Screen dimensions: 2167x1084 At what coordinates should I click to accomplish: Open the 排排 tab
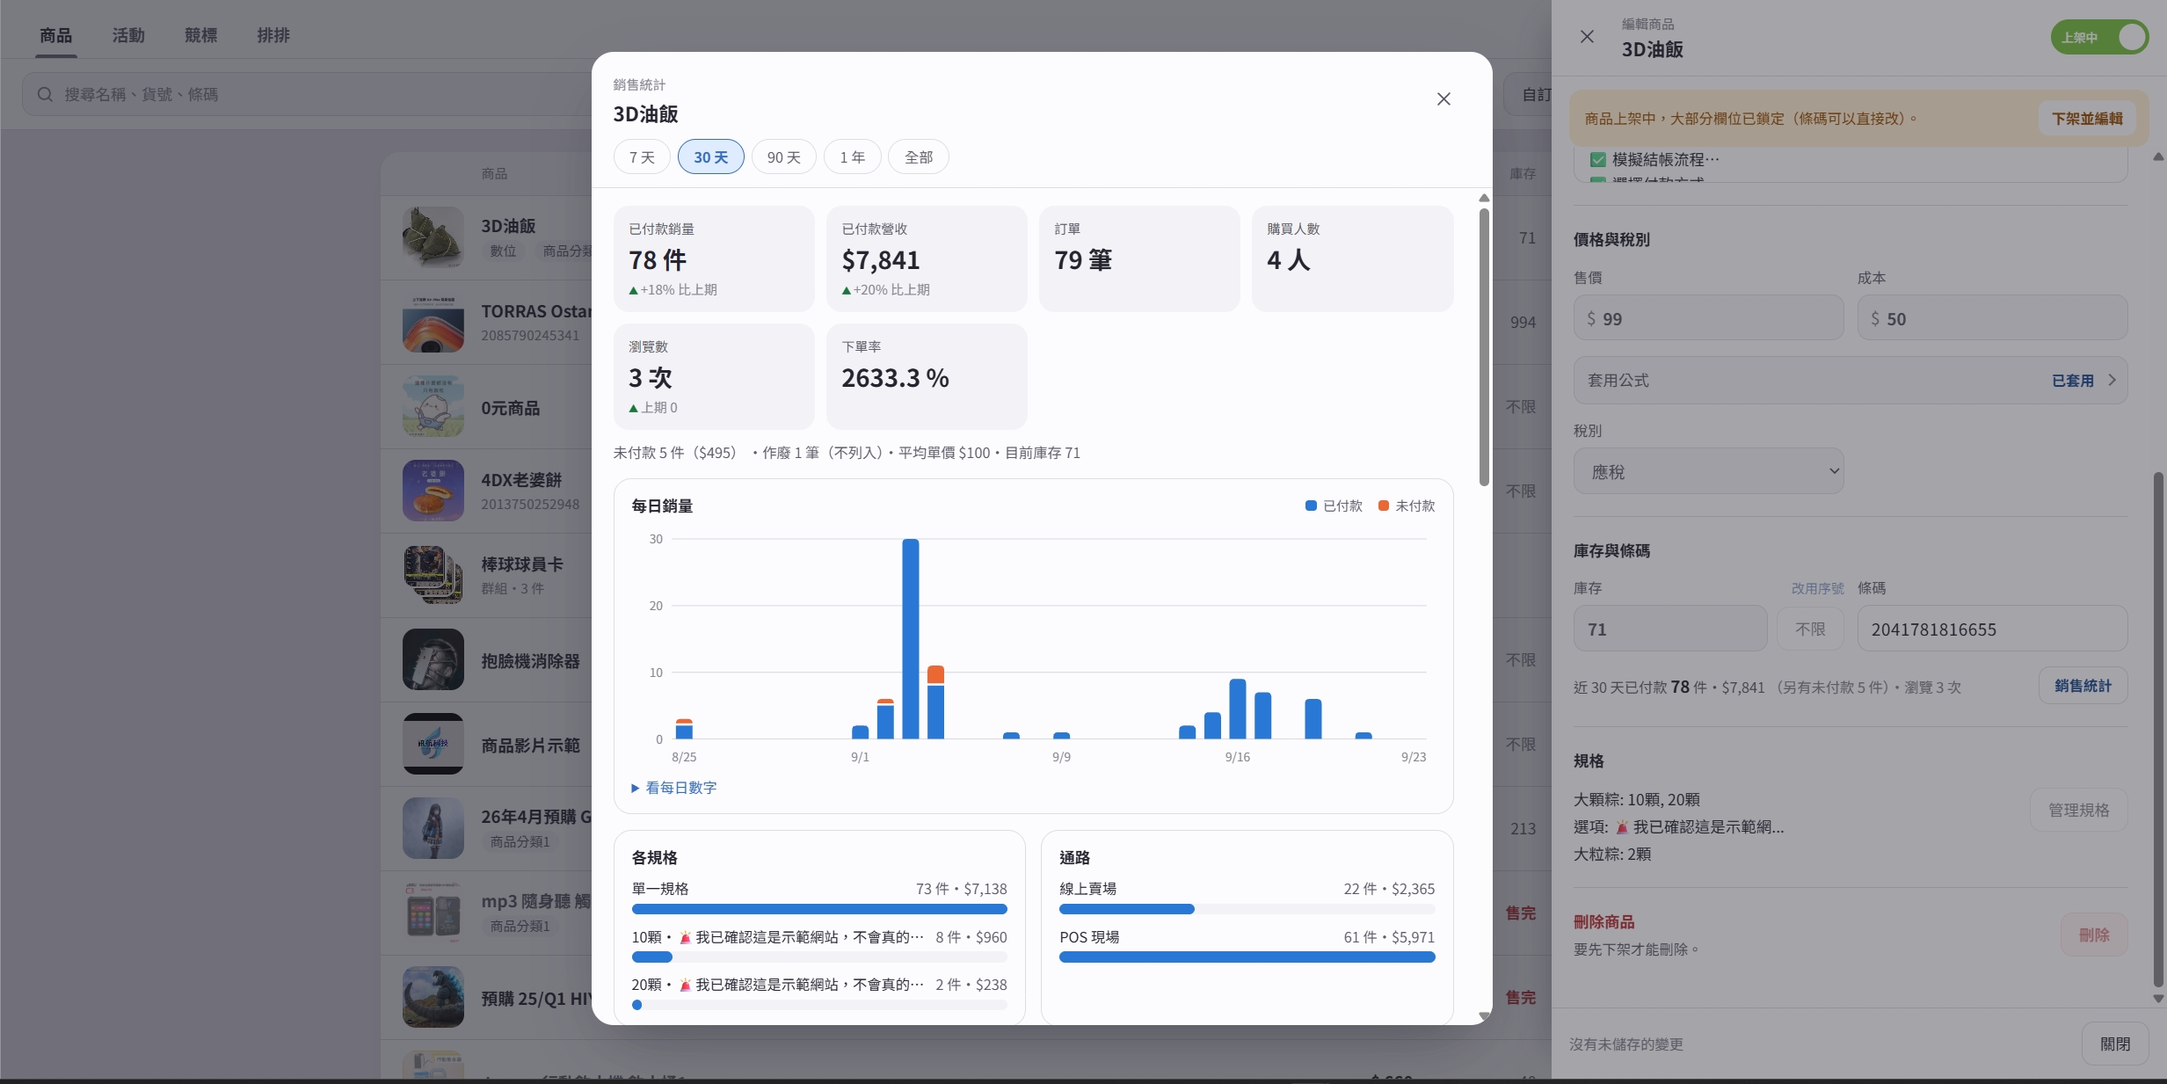[x=273, y=35]
